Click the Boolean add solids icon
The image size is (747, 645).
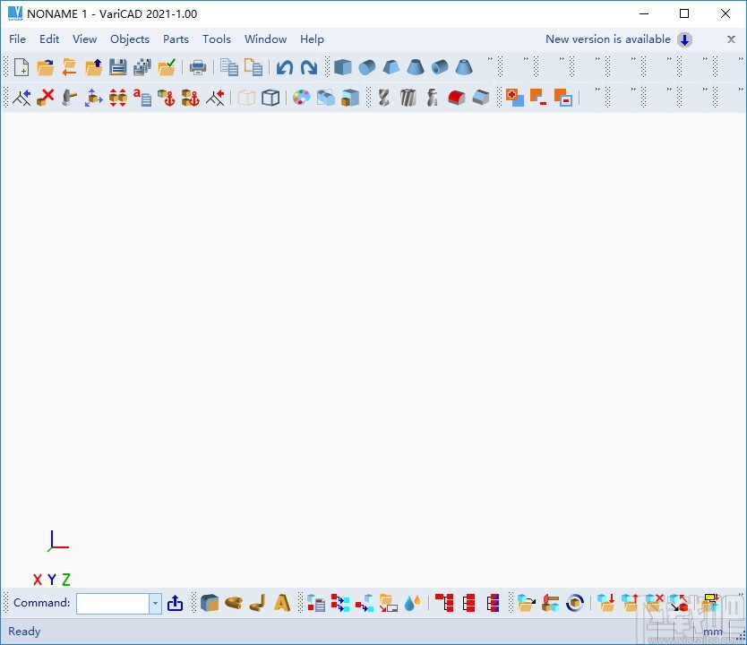pyautogui.click(x=514, y=98)
